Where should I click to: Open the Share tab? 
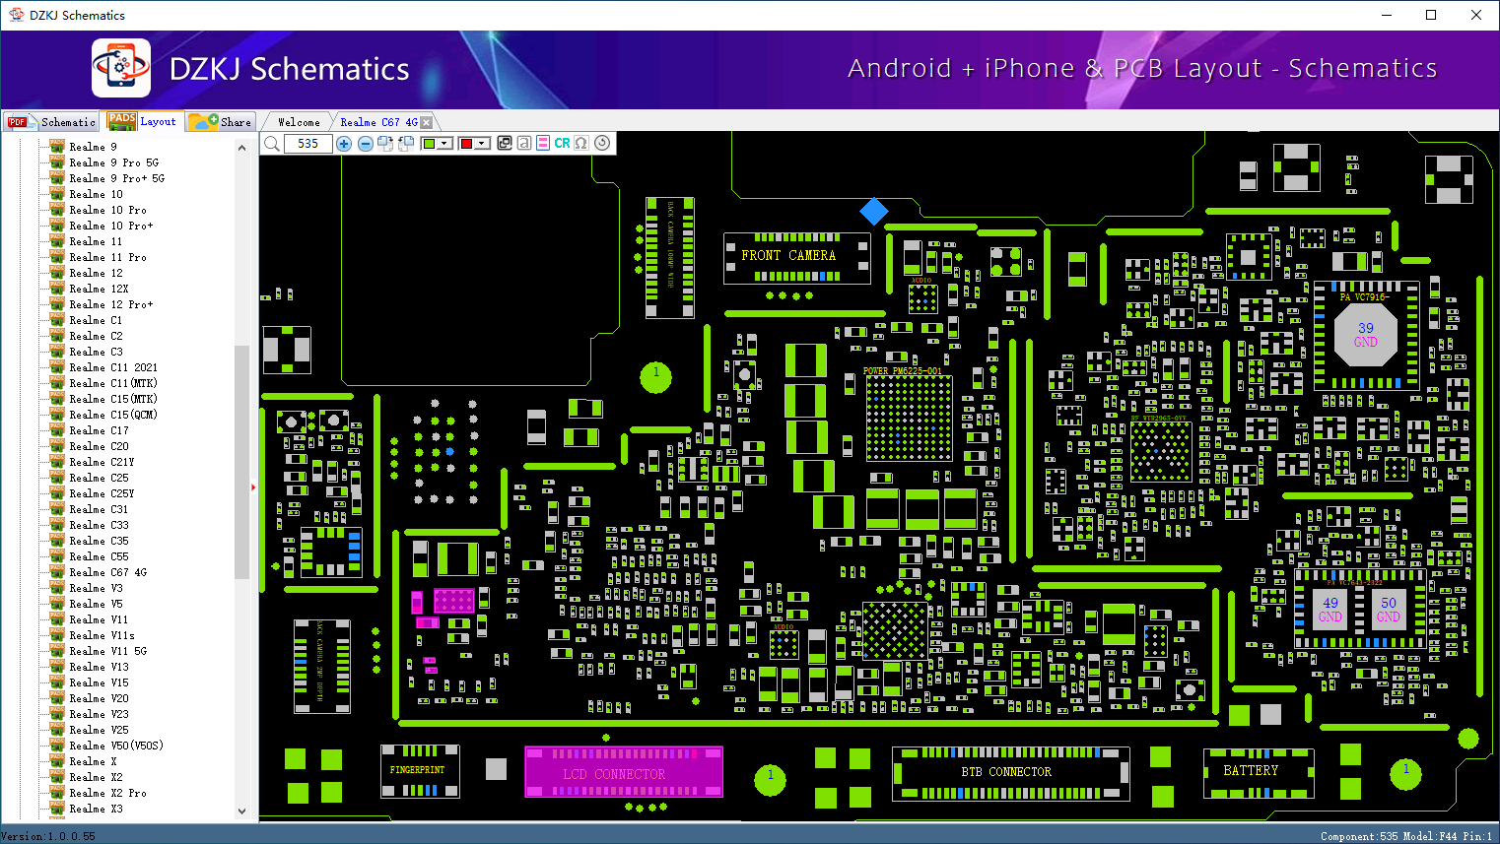pos(221,122)
